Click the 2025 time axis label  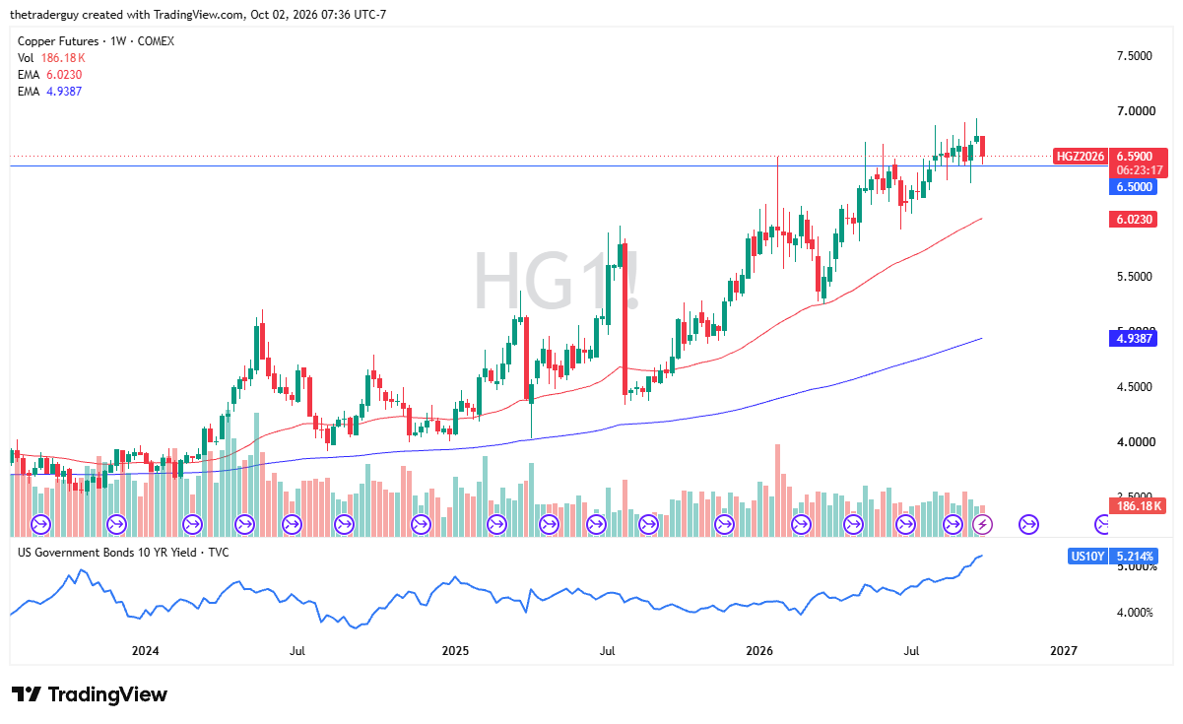455,651
